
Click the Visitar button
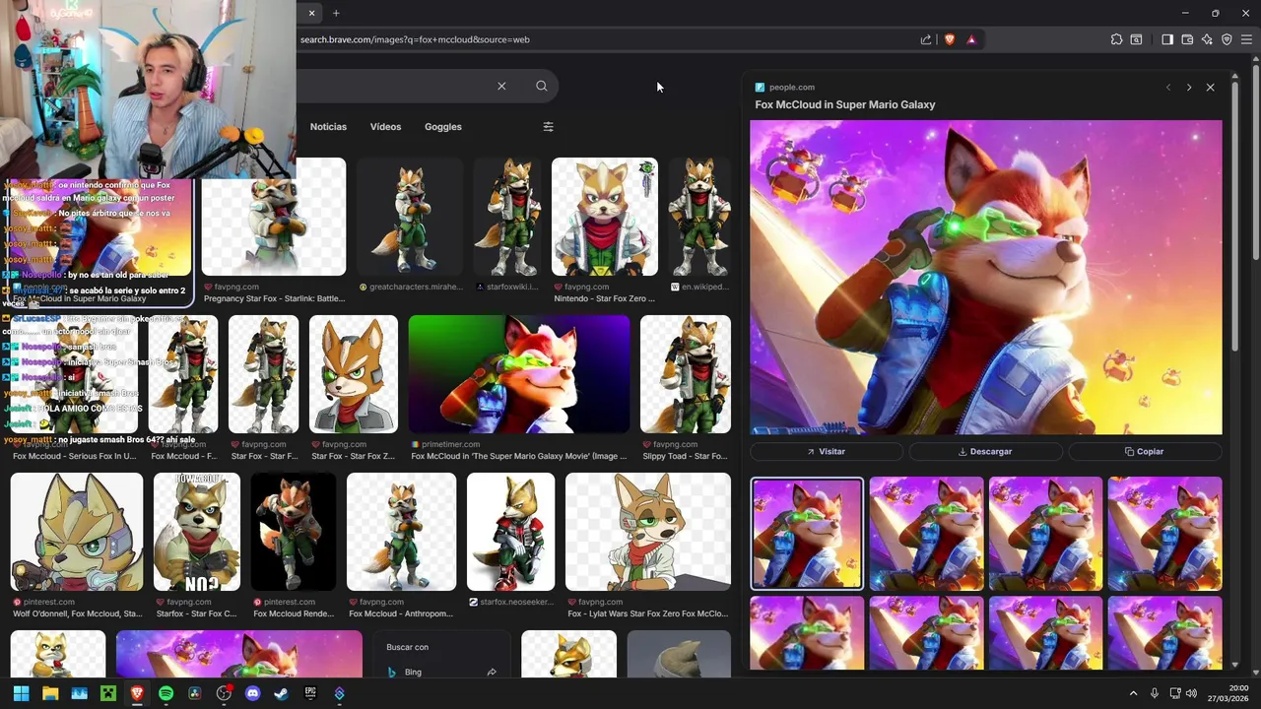tap(827, 451)
